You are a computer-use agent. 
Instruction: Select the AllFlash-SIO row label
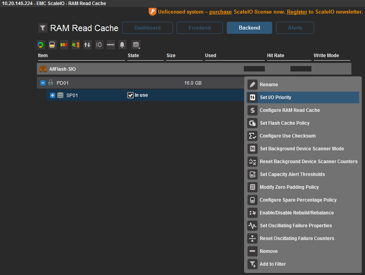(x=63, y=69)
